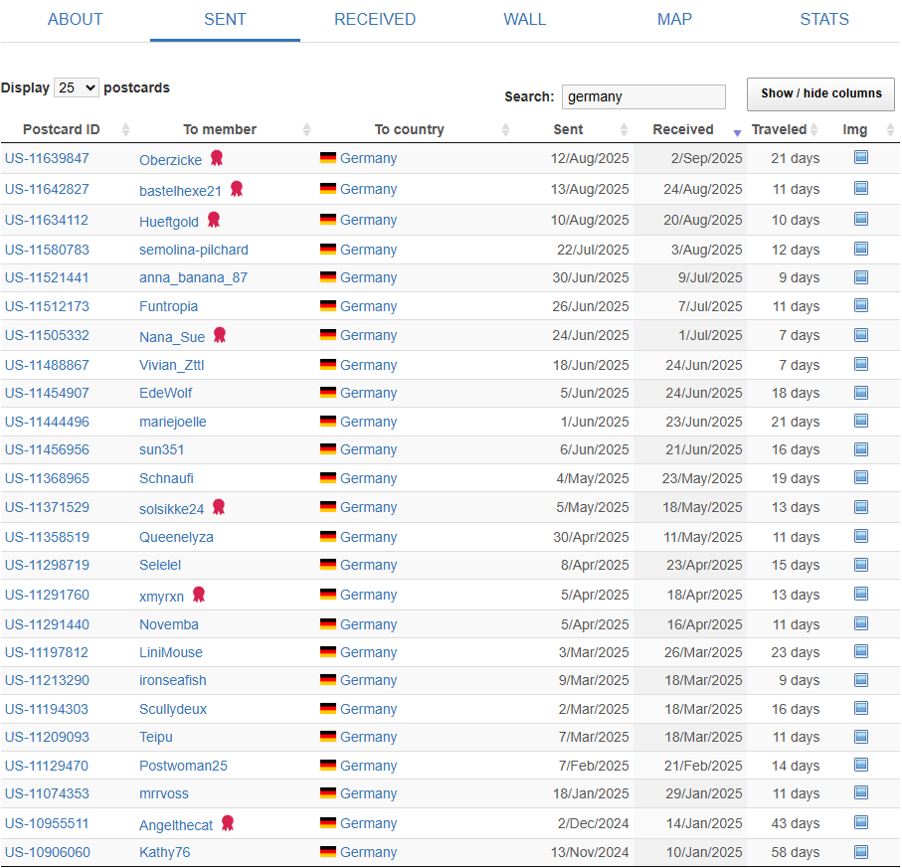Switch to the RECEIVED tab
This screenshot has height=868, width=902.
(x=375, y=20)
